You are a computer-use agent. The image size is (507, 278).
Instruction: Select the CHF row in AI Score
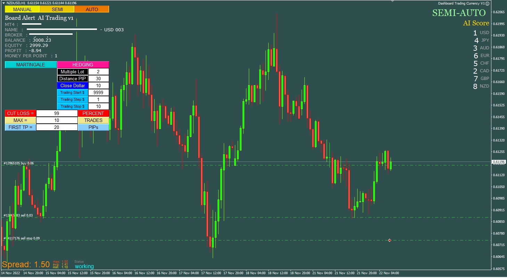pyautogui.click(x=481, y=63)
